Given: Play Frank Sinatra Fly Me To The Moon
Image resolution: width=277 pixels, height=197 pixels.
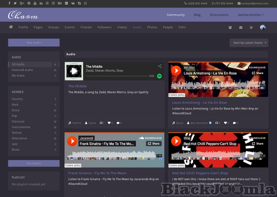Looking at the screenshot, I should pyautogui.click(x=72, y=141).
